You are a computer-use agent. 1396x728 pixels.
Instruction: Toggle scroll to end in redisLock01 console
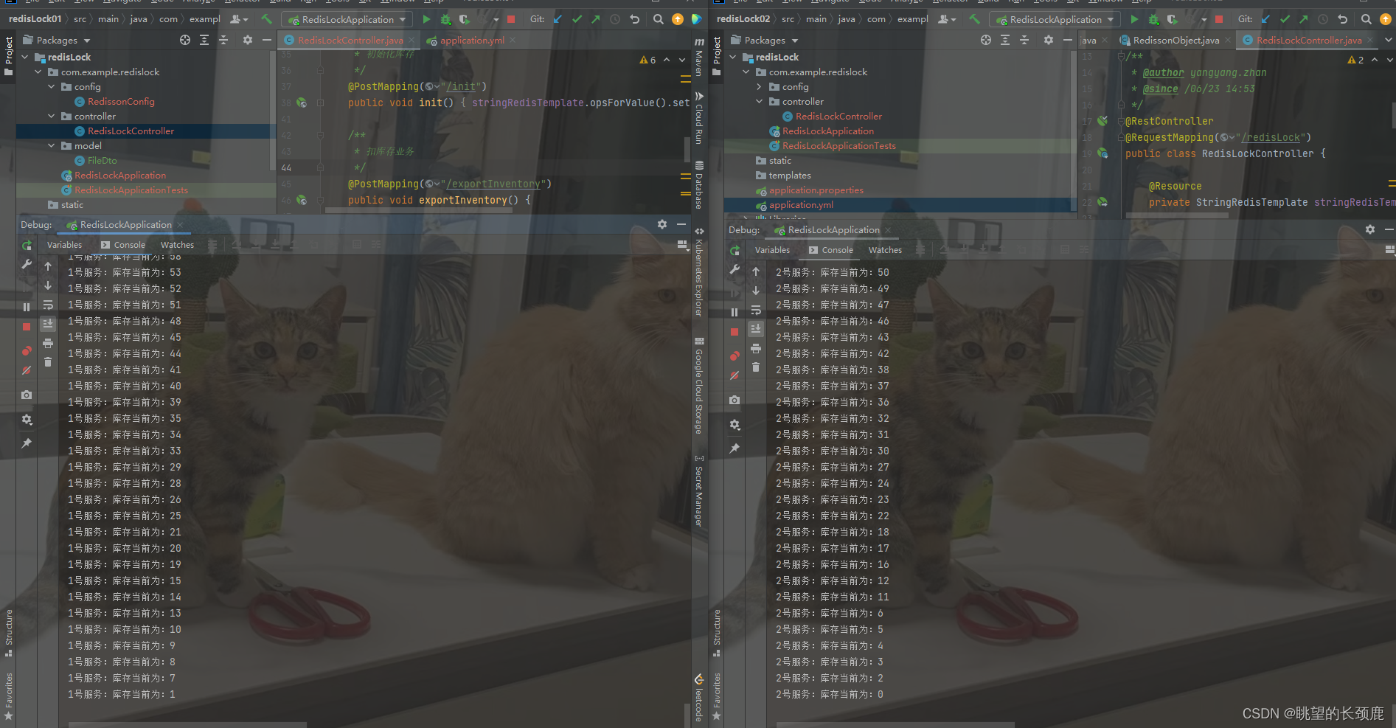click(x=48, y=324)
